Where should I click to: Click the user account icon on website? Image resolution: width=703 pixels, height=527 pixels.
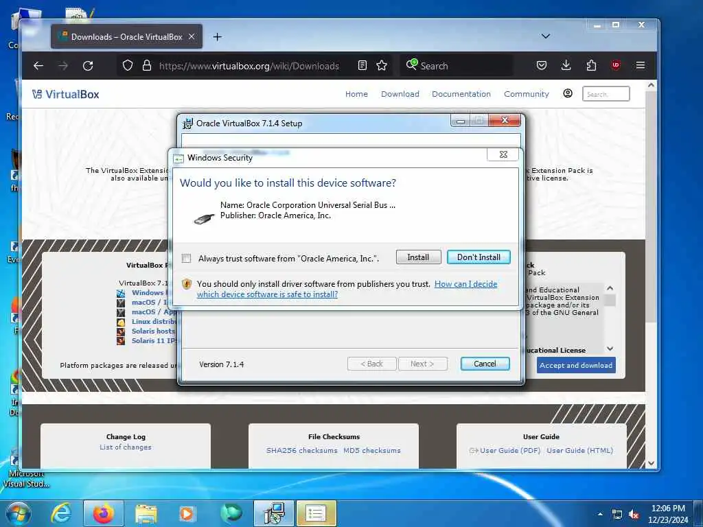click(568, 93)
